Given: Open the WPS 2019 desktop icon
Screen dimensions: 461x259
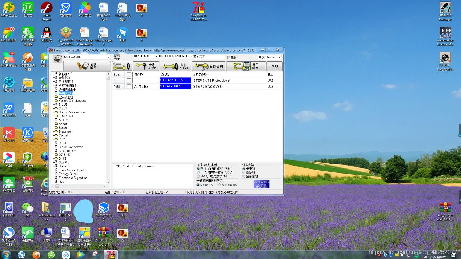Looking at the screenshot, I should (9, 109).
